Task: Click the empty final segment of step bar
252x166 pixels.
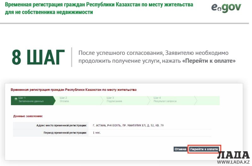Action: pyautogui.click(x=208, y=100)
